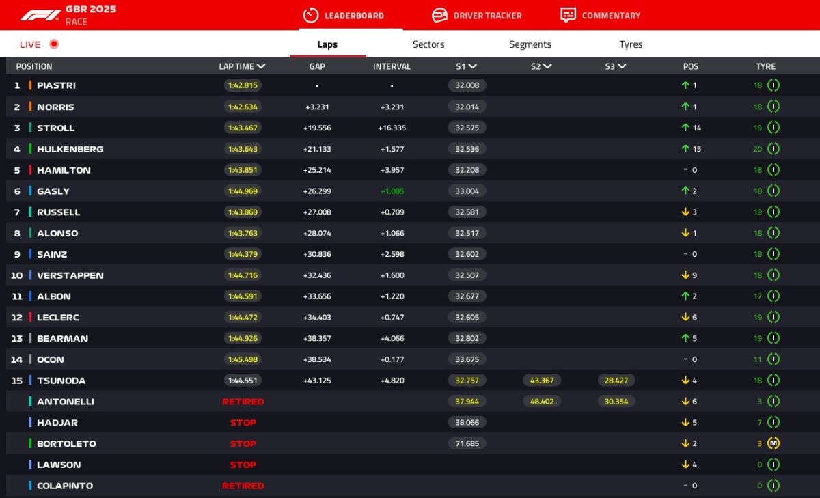Click Tsunoda's team color bar

pos(30,381)
